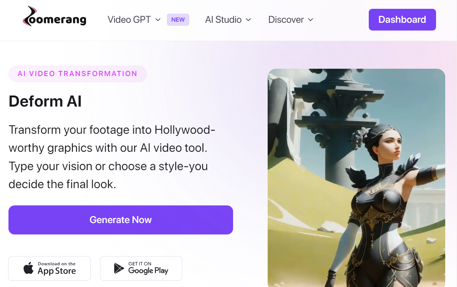Image resolution: width=457 pixels, height=287 pixels.
Task: Expand the Discover chevron arrow
Action: (311, 20)
